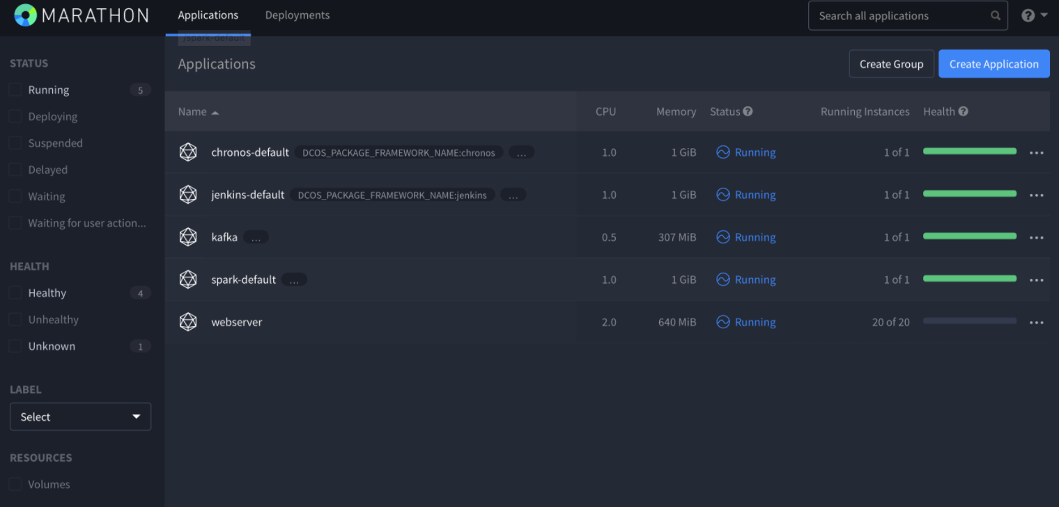Open the Label Select dropdown
This screenshot has width=1059, height=507.
(x=80, y=417)
